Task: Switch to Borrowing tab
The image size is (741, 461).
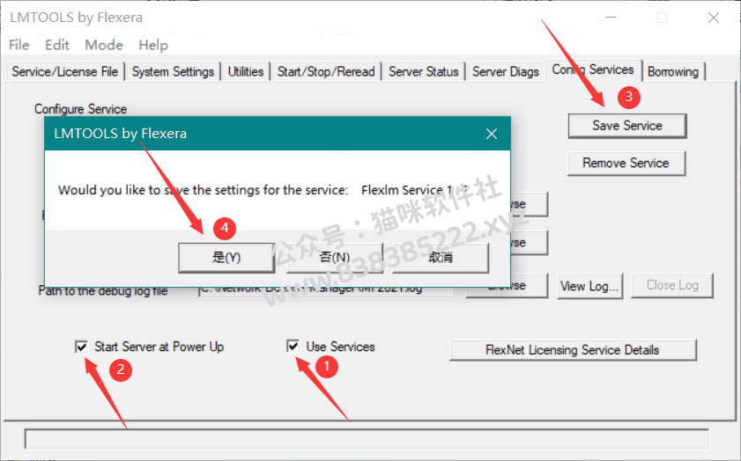Action: click(673, 72)
